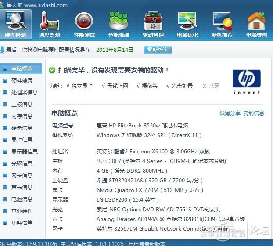
Task: Click the 重新检测 button
Action: (x=158, y=50)
